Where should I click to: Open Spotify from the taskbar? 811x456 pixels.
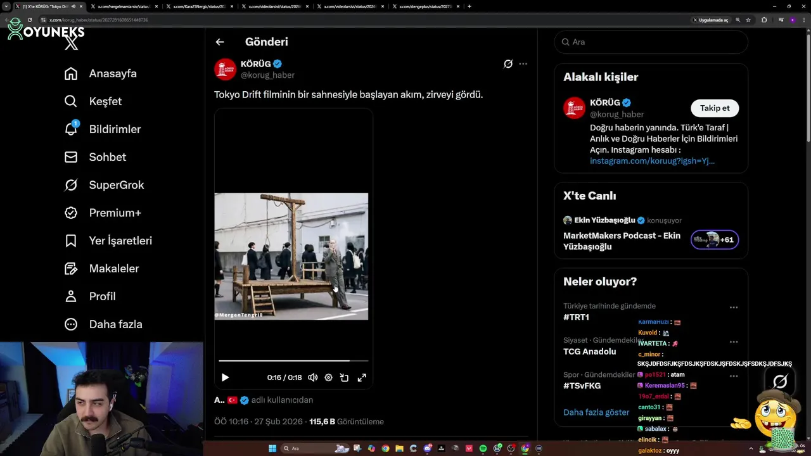coord(483,448)
